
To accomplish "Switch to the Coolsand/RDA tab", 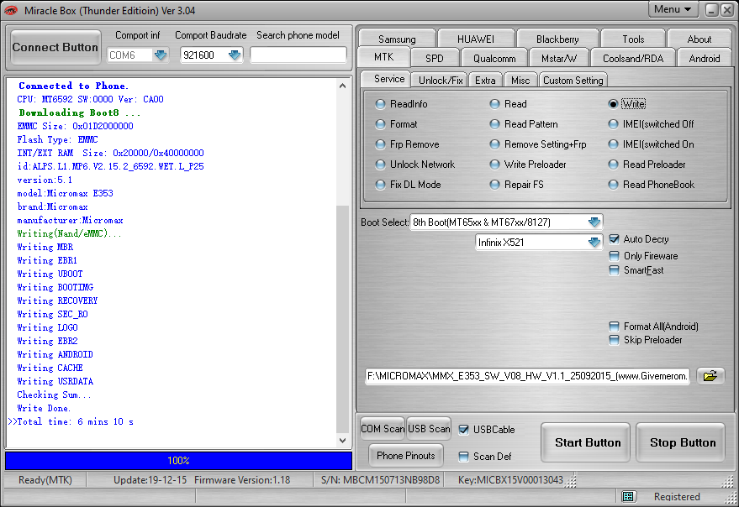I will (632, 59).
